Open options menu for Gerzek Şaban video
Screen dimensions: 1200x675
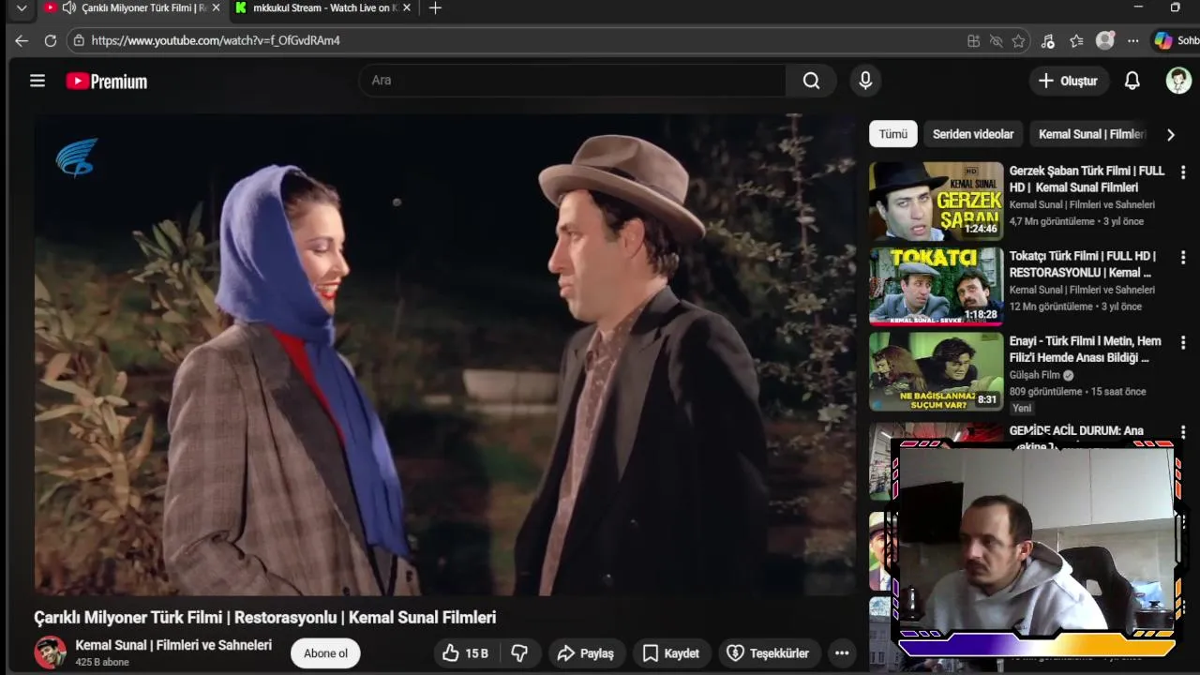[x=1183, y=172]
